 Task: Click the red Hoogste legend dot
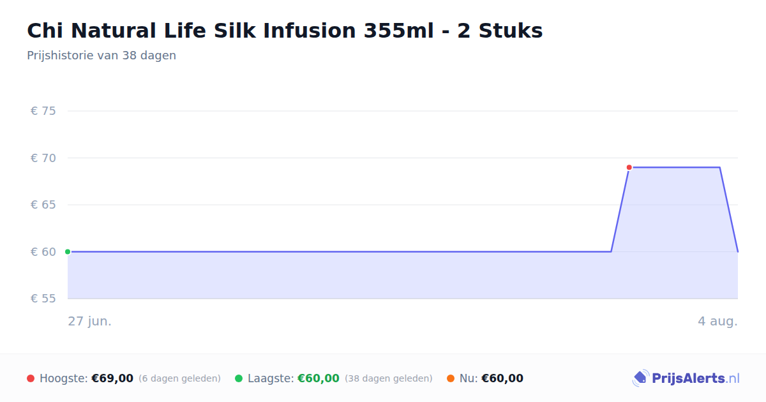coord(31,378)
